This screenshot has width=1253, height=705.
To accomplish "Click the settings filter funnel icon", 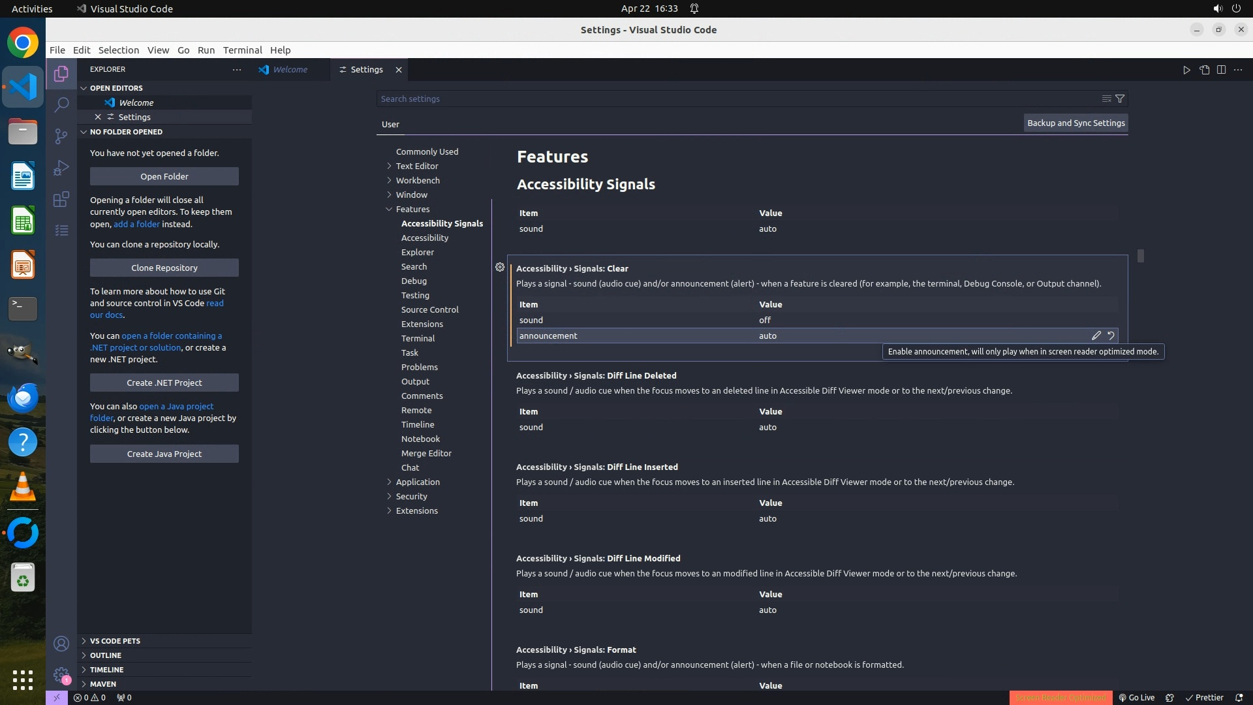I will [1120, 99].
